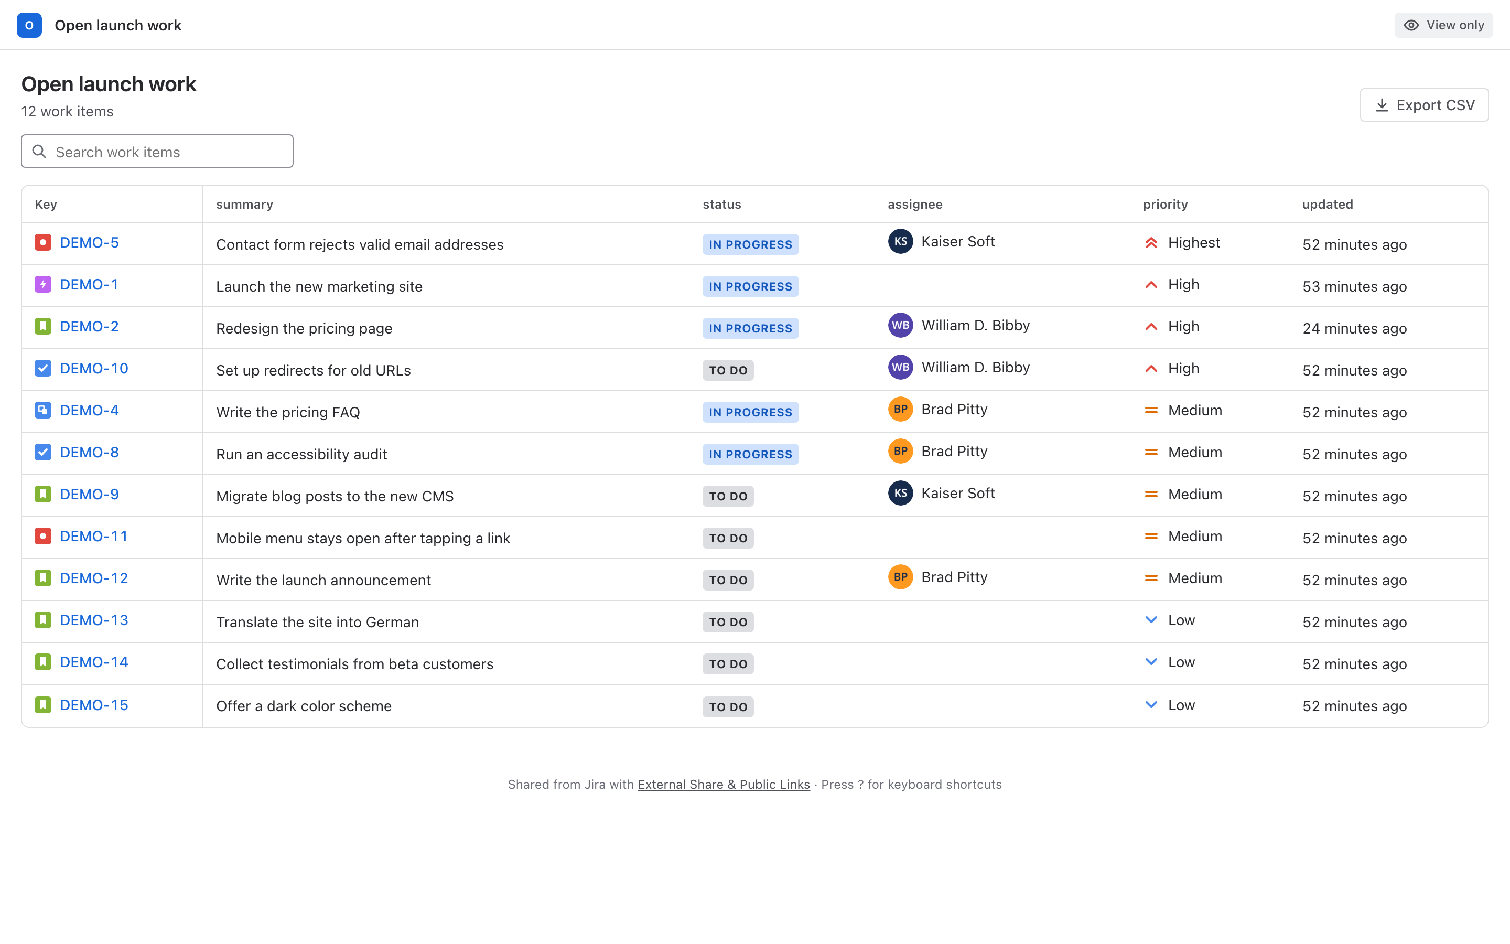Click summary 'Translate the site into German'
1510x944 pixels.
tap(317, 622)
